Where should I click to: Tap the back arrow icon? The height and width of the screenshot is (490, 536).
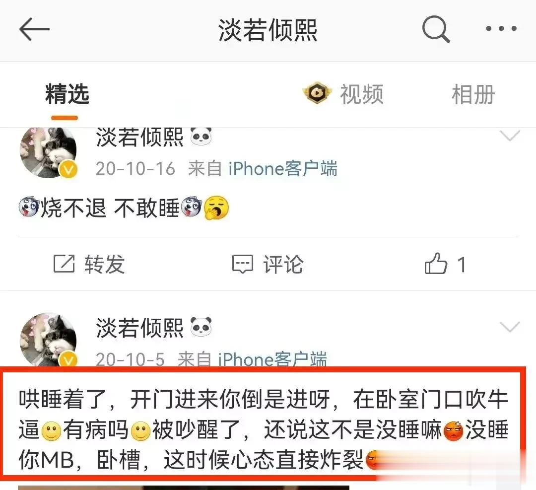coord(34,29)
